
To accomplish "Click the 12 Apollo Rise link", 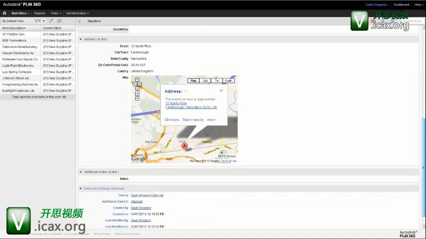I will pyautogui.click(x=176, y=103).
